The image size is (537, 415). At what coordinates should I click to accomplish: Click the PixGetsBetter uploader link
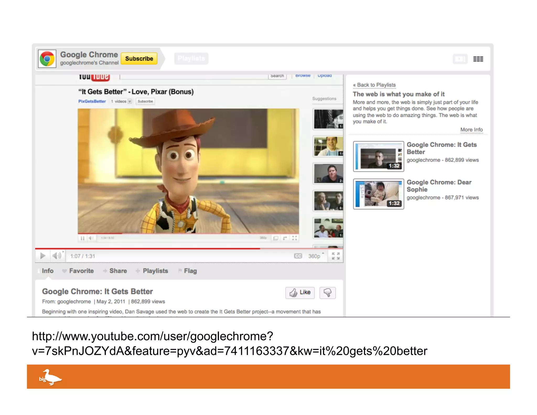coord(92,101)
